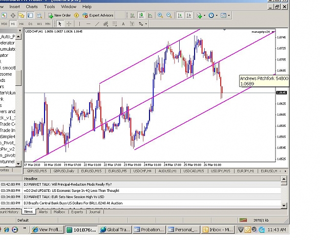Open the Templates dropdown arrow
Image resolution: width=320 pixels, height=240 pixels.
tap(229, 15)
